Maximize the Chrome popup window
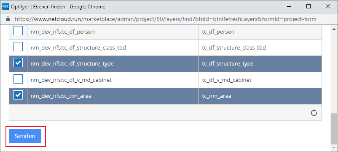 point(308,6)
